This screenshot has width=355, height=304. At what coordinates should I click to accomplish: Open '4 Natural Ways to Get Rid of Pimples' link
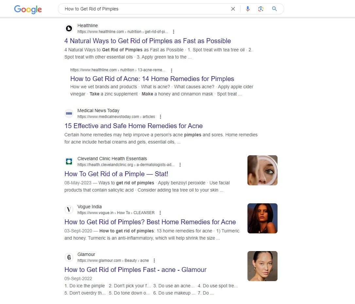148,41
